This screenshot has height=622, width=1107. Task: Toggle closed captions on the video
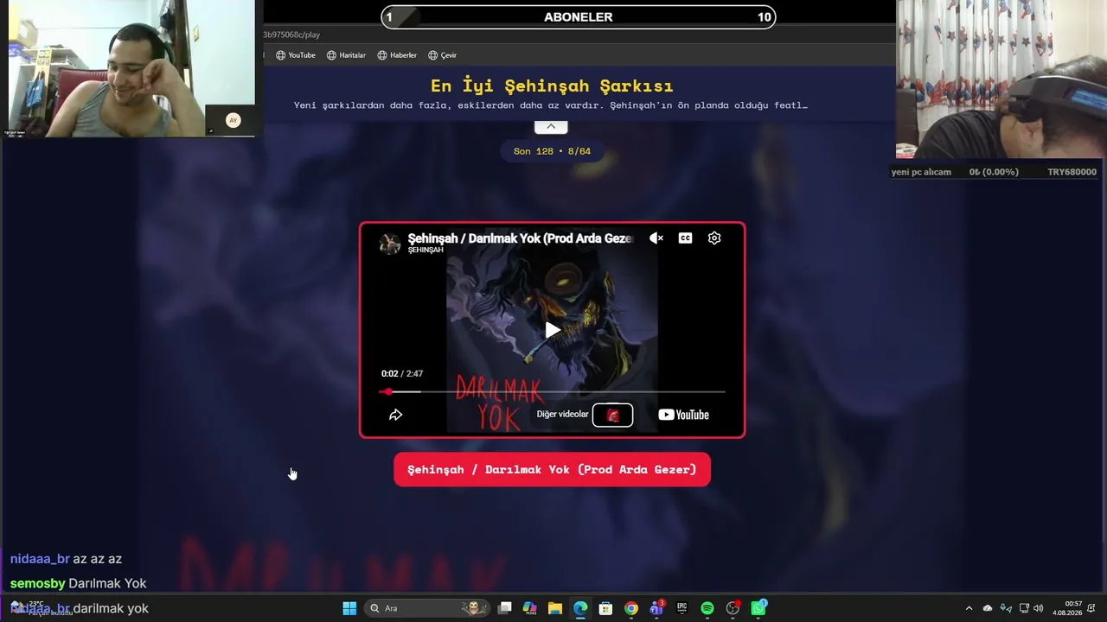685,238
